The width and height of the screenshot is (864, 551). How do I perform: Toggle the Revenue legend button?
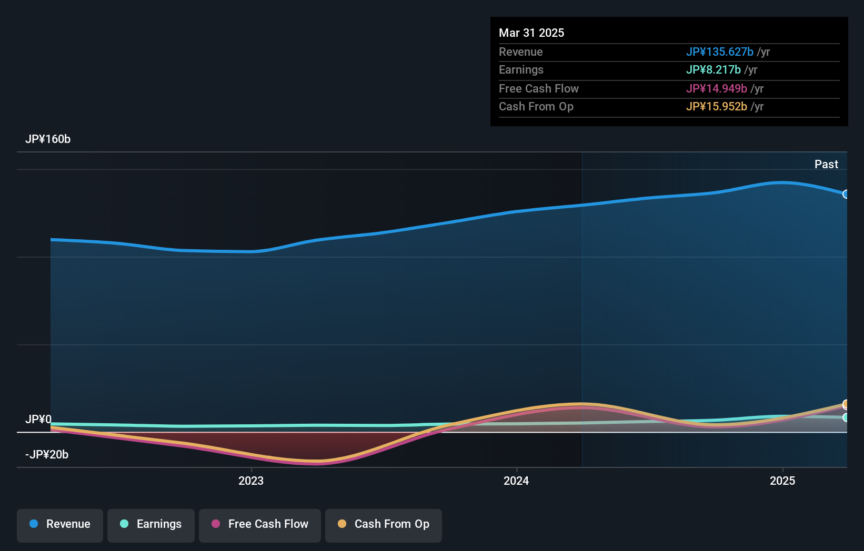tap(60, 525)
